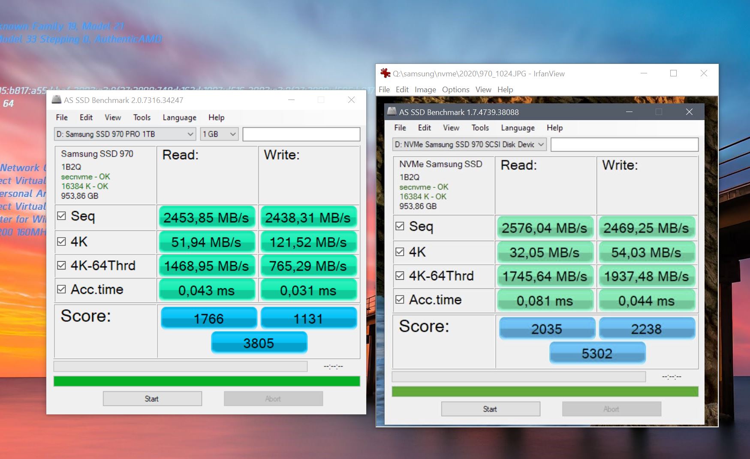
Task: Open the Samsung SSD 970 PRO 1TB drive dropdown
Action: (125, 134)
